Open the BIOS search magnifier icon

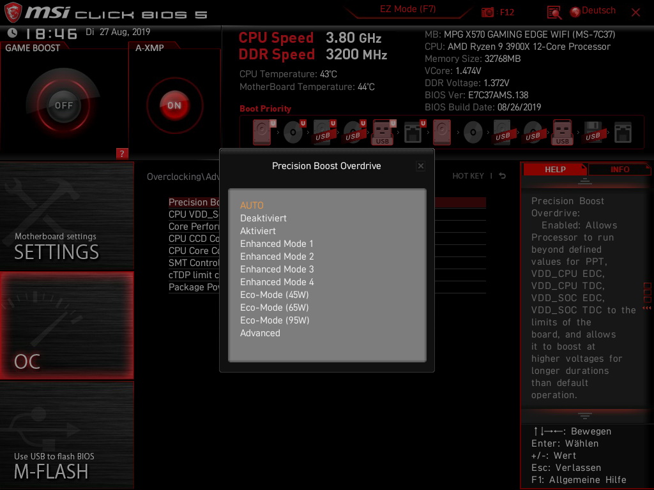pos(554,13)
